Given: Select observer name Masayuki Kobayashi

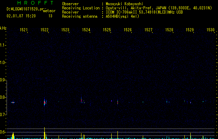Looking at the screenshot, I should tap(124, 4).
